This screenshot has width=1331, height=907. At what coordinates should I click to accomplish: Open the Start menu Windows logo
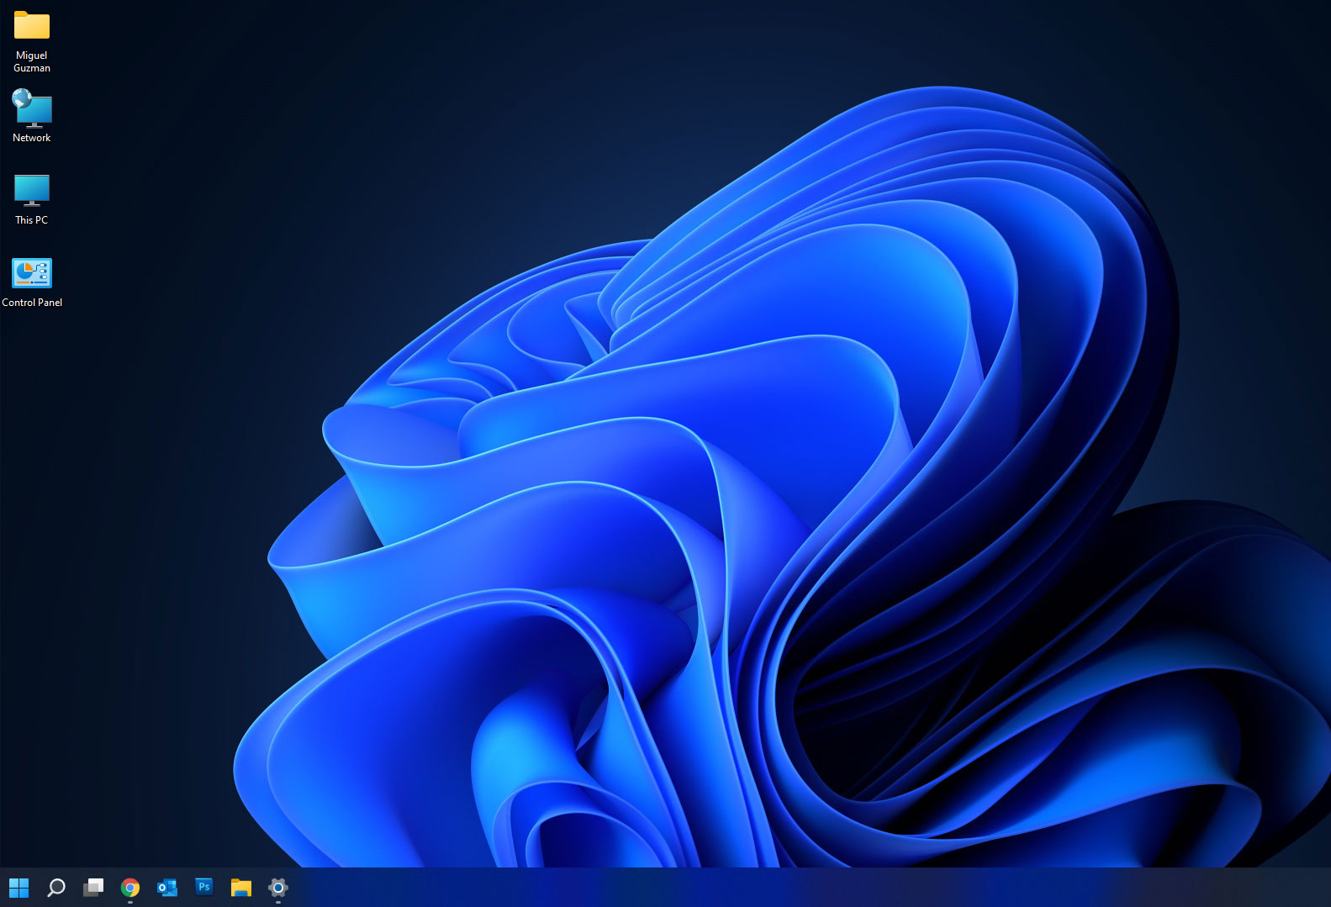click(x=18, y=888)
